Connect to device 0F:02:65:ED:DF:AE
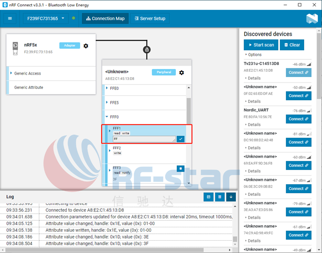 click(x=298, y=96)
